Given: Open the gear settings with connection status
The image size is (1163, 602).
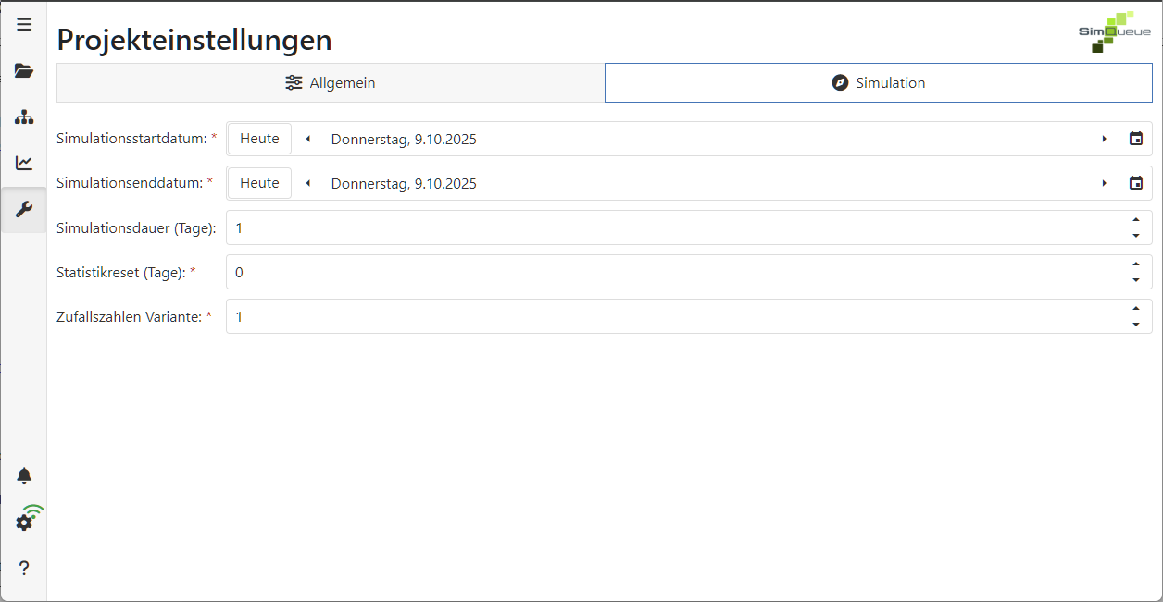Looking at the screenshot, I should 24,522.
